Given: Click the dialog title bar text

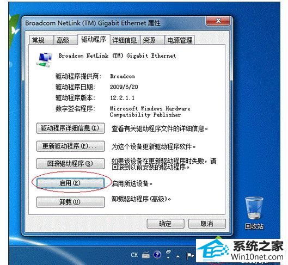Looking at the screenshot, I should pyautogui.click(x=93, y=23).
